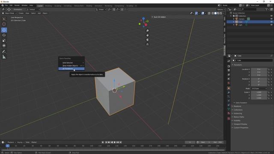The width and height of the screenshot is (274, 154).
Task: Select the Select Box tool
Action: 4,19
